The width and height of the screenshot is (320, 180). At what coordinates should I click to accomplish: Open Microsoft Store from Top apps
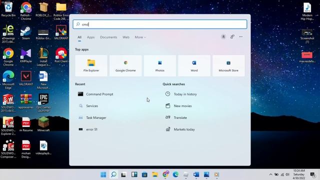tap(228, 65)
